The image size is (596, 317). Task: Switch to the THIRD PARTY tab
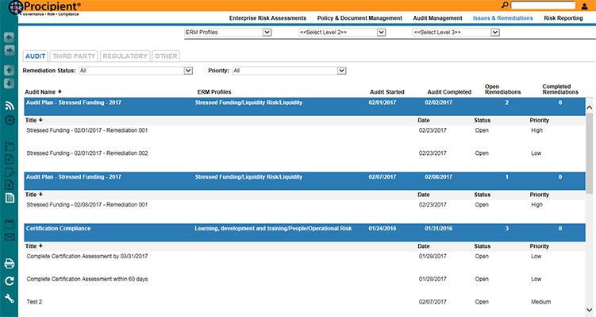tap(74, 56)
